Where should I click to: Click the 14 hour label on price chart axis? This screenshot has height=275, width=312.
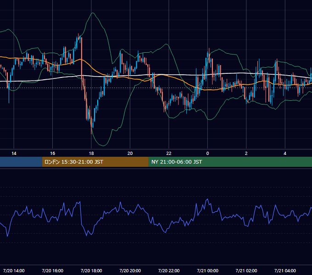(x=14, y=154)
